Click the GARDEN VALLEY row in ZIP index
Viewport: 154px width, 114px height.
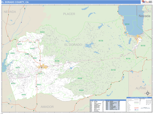coord(97,105)
